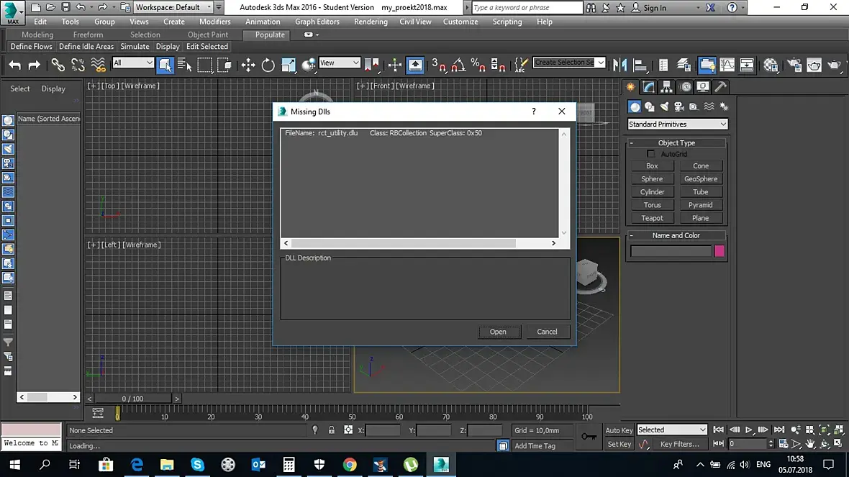Select the Rotate tool
The width and height of the screenshot is (849, 477).
coord(268,65)
